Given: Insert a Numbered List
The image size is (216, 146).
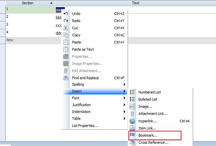Looking at the screenshot, I should click(161, 92).
